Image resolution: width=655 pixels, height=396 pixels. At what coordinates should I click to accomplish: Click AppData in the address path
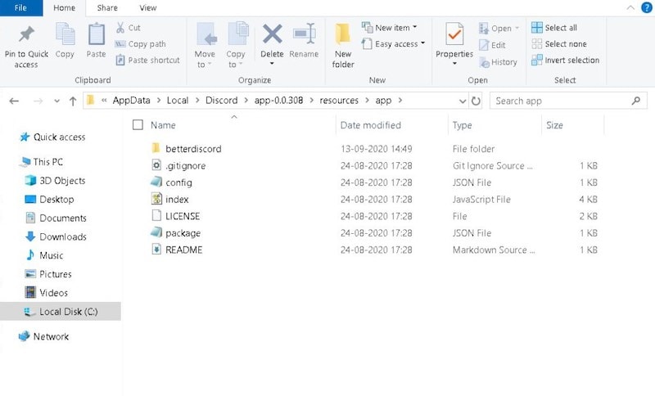(x=131, y=100)
